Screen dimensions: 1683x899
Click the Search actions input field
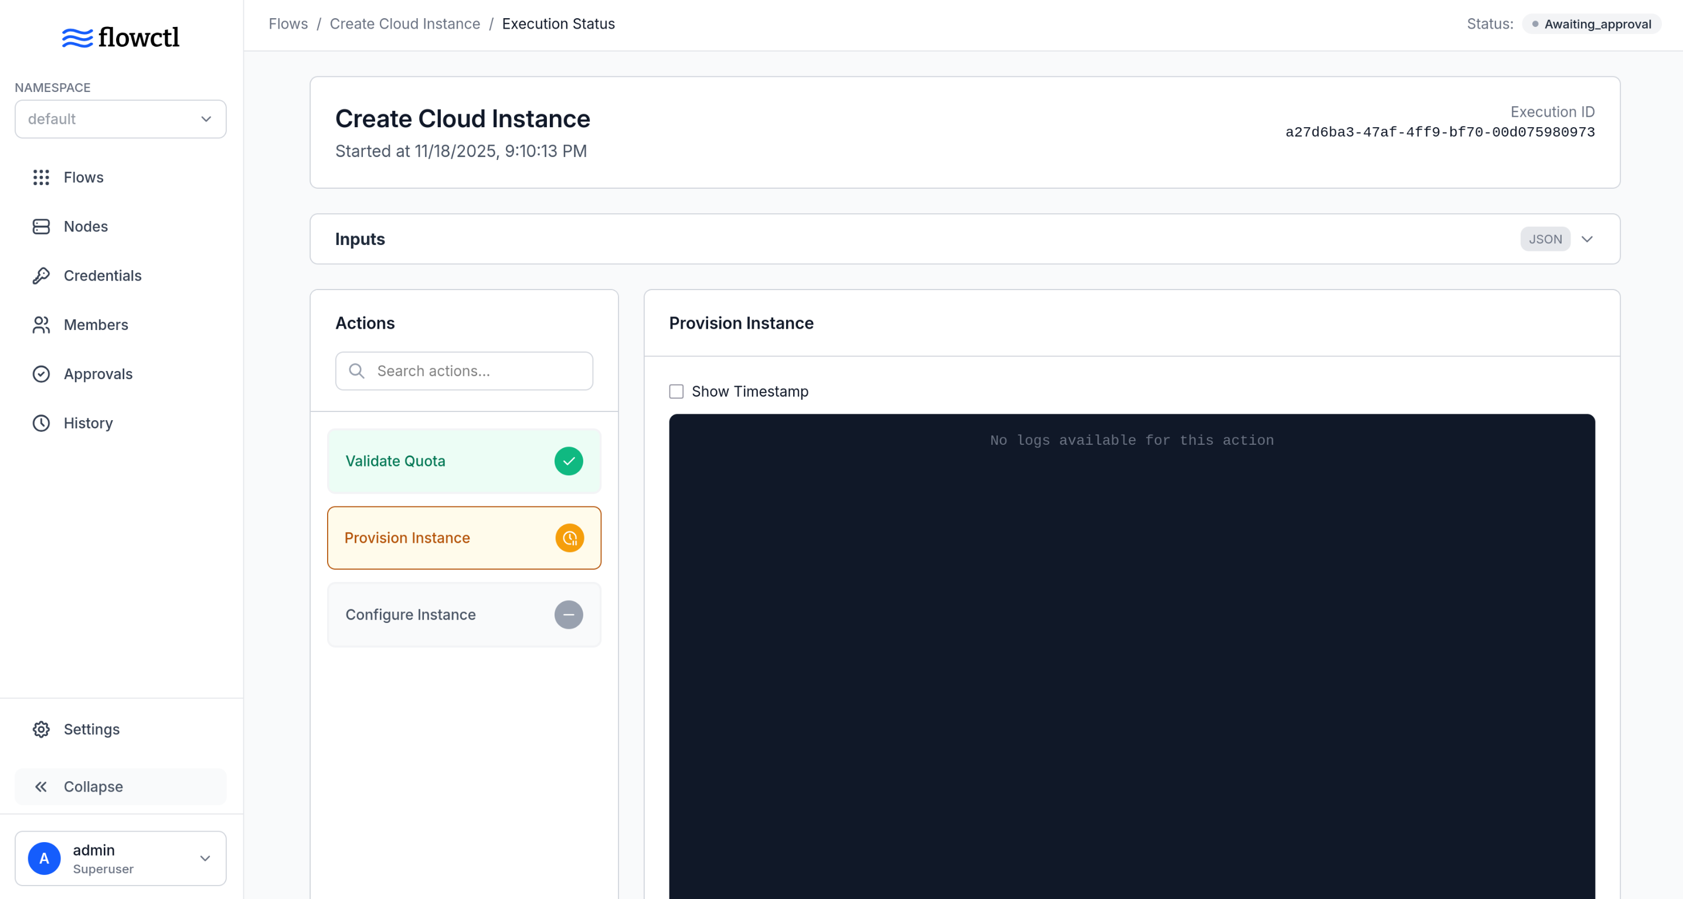click(x=464, y=370)
